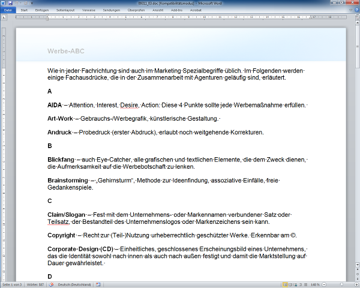Click the page indicator Seite: 1 von 3
The image size is (360, 288).
point(12,284)
